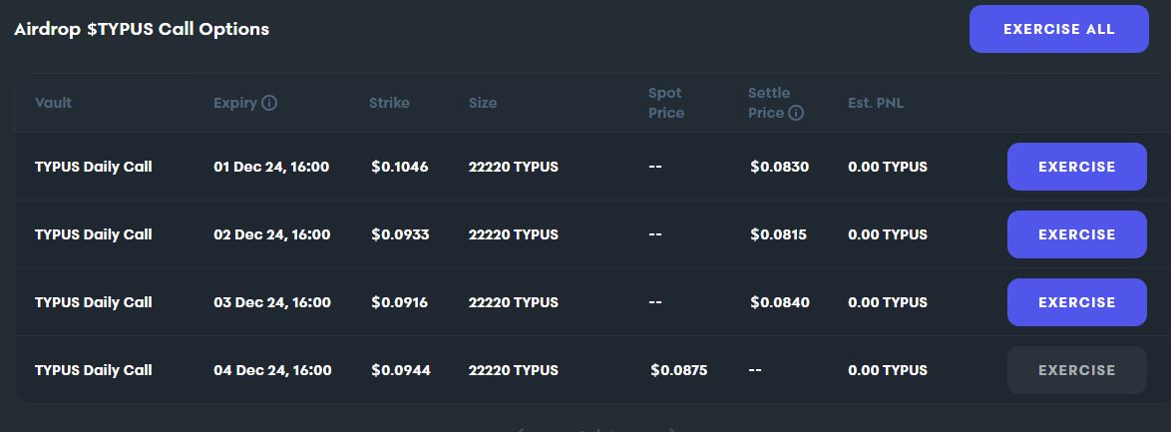Exercise the 01 Dec 24 call option
This screenshot has height=432, width=1171.
click(1076, 167)
